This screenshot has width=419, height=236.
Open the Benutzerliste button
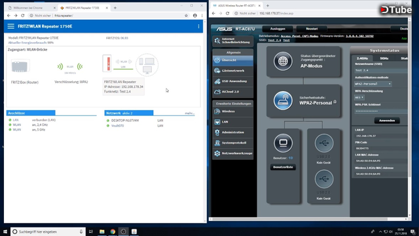point(283,167)
